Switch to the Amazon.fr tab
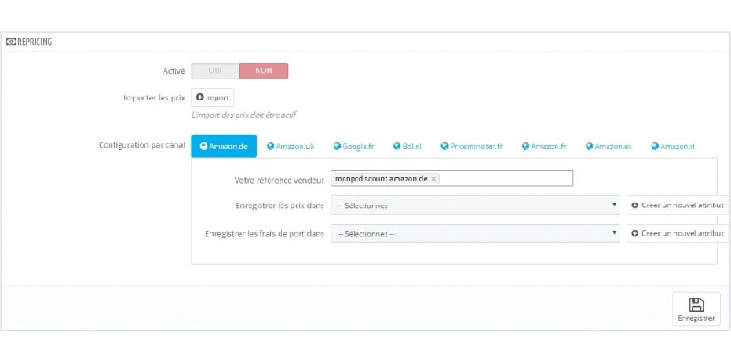Viewport: 731px width, 347px height. 544,146
